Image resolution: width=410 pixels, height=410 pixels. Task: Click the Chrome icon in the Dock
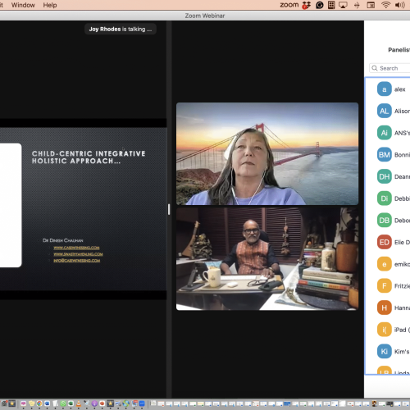[x=39, y=403]
